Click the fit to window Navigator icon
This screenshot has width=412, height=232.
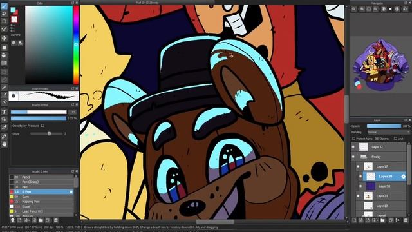point(369,9)
